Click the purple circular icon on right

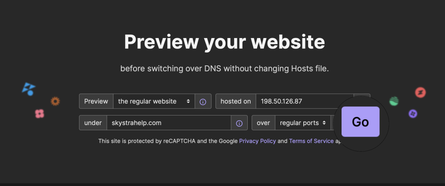click(x=413, y=114)
